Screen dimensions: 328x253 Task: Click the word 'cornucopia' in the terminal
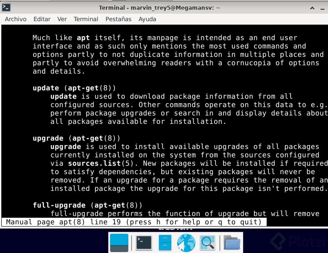249,63
